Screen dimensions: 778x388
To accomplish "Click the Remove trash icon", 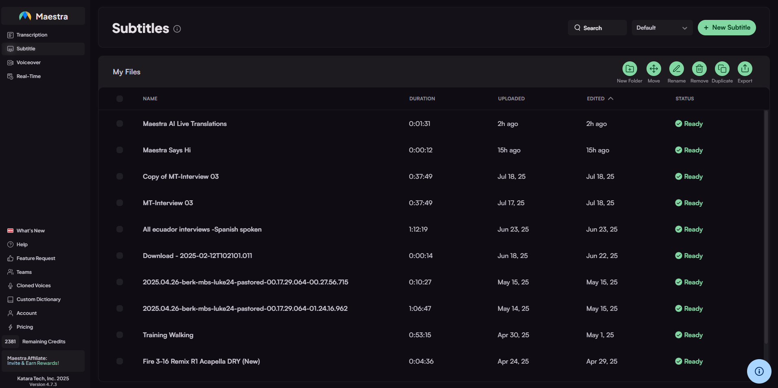I will [x=699, y=69].
